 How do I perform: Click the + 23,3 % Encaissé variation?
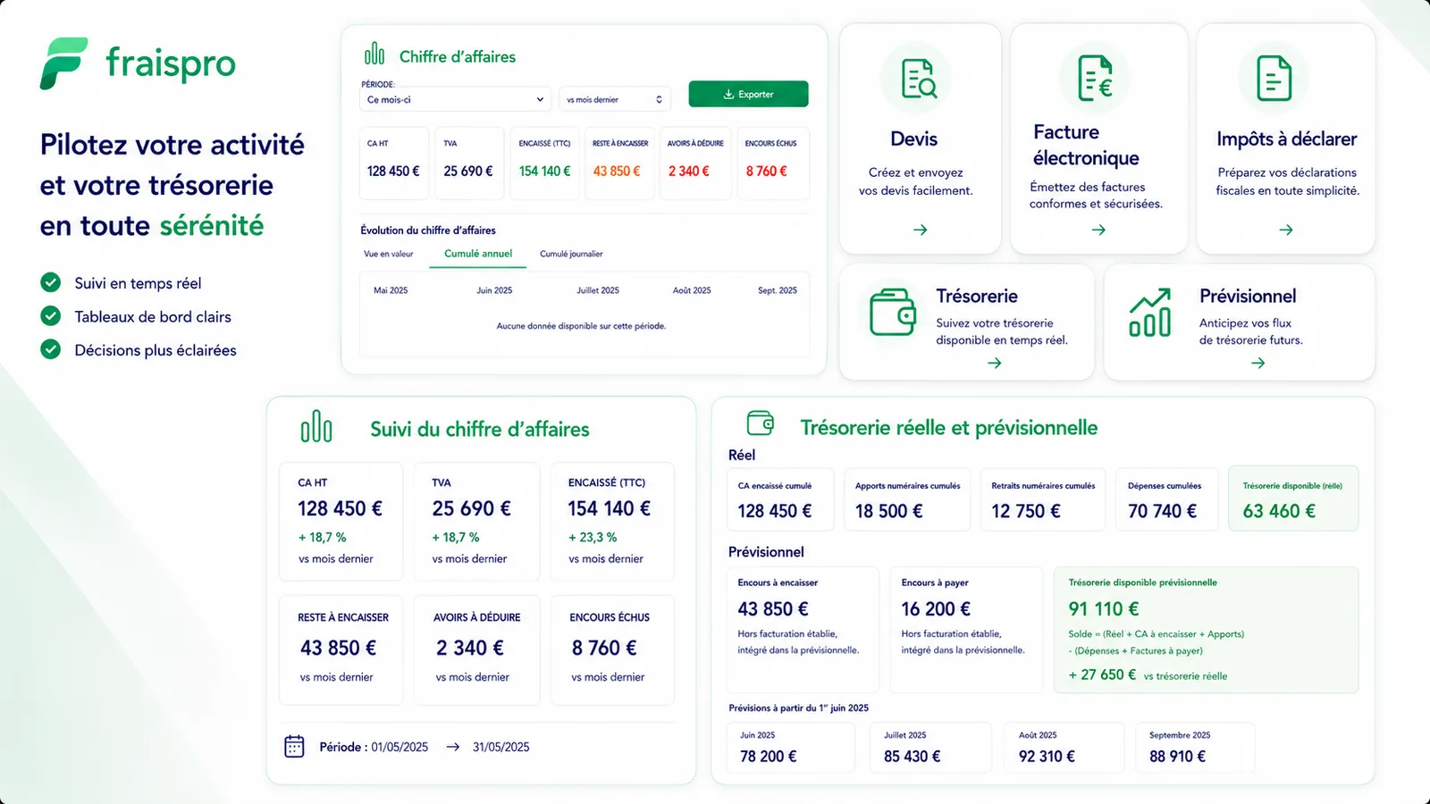[593, 537]
